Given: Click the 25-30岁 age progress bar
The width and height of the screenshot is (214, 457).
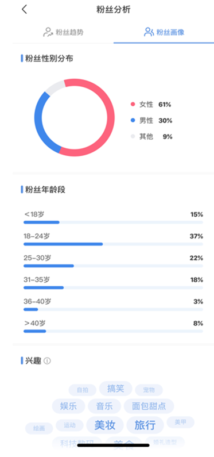Looking at the screenshot, I should (114, 266).
